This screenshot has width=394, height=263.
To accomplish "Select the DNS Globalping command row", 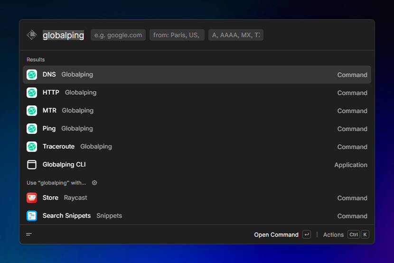I will click(197, 74).
